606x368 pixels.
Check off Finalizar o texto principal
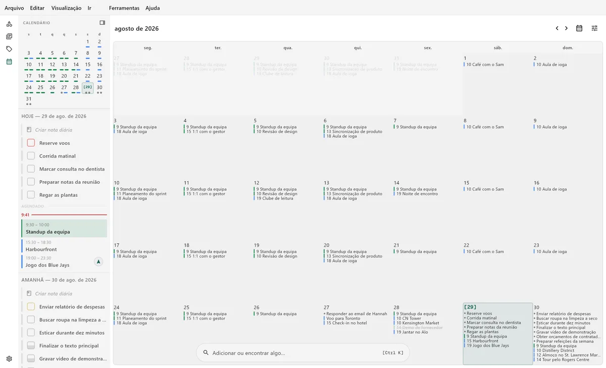(x=31, y=346)
